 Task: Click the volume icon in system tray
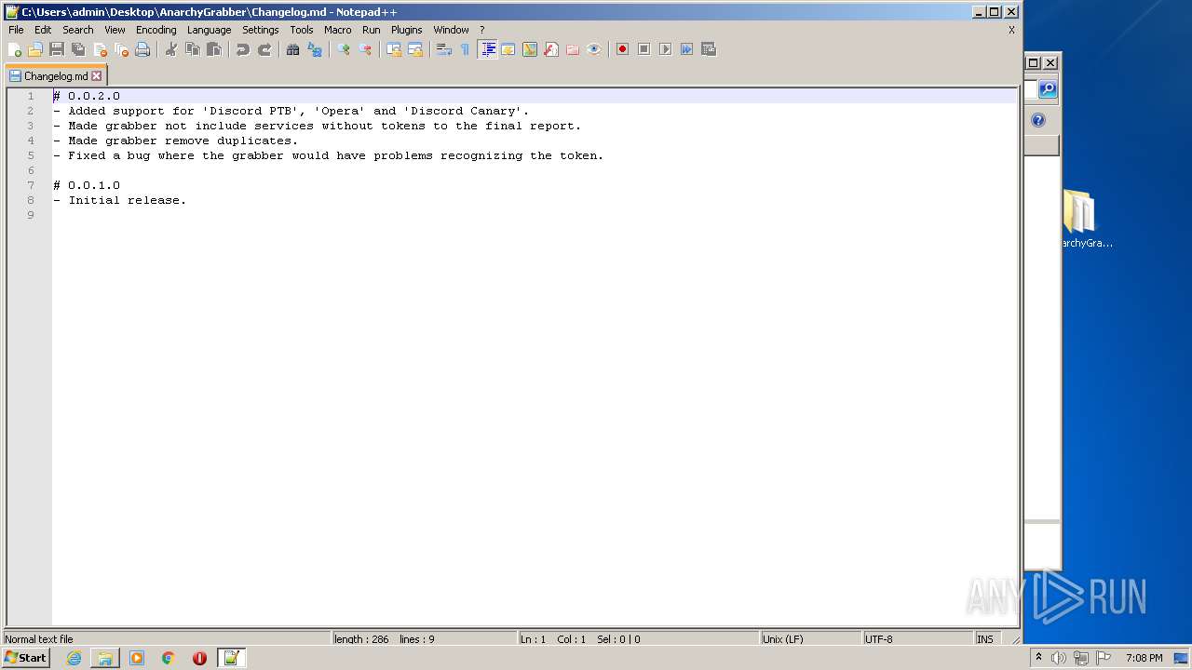pyautogui.click(x=1059, y=658)
